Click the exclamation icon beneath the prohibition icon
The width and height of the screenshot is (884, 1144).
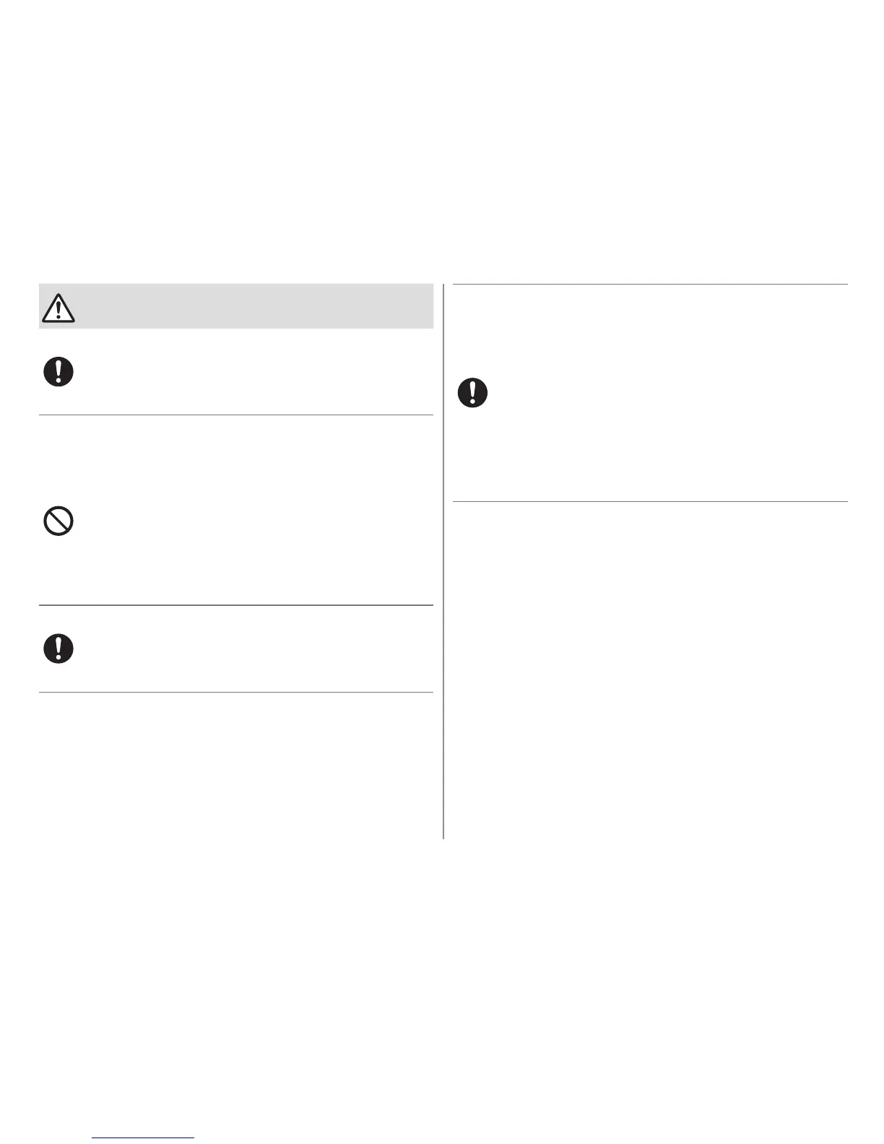(58, 649)
